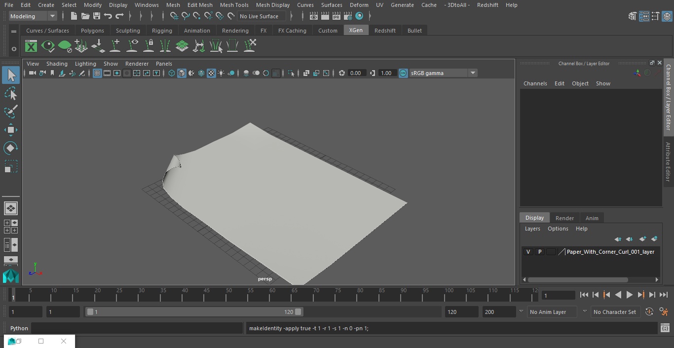This screenshot has height=348, width=674.
Task: Open the Mesh Tools menu
Action: pyautogui.click(x=234, y=5)
